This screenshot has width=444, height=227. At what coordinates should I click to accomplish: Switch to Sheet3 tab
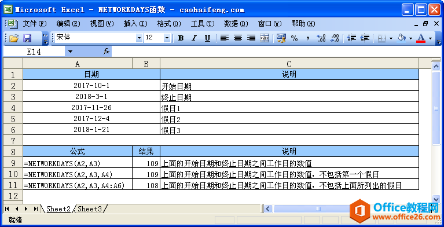pyautogui.click(x=90, y=209)
